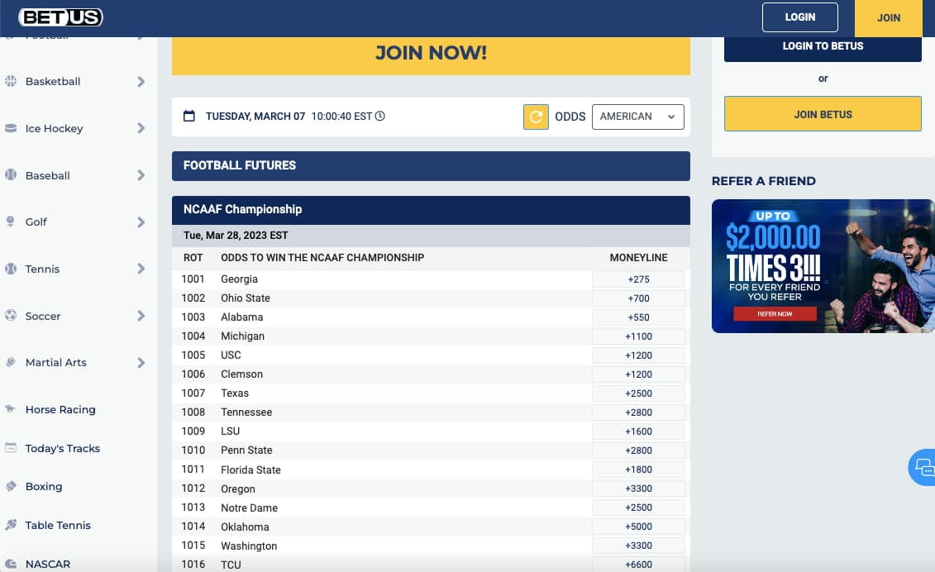Screen dimensions: 935x572
Task: Select Penn State +2800 moneyline odds
Action: pyautogui.click(x=638, y=450)
